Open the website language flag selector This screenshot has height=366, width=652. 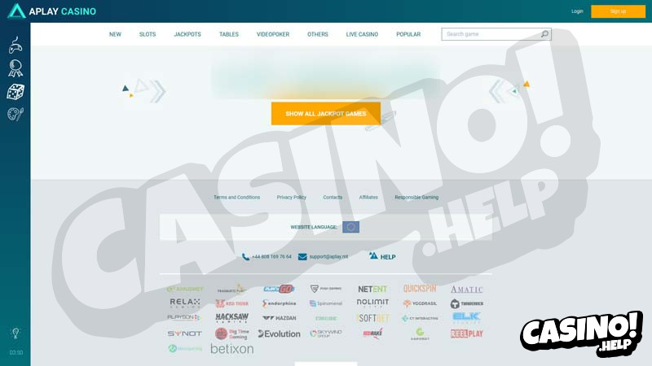[x=351, y=227]
